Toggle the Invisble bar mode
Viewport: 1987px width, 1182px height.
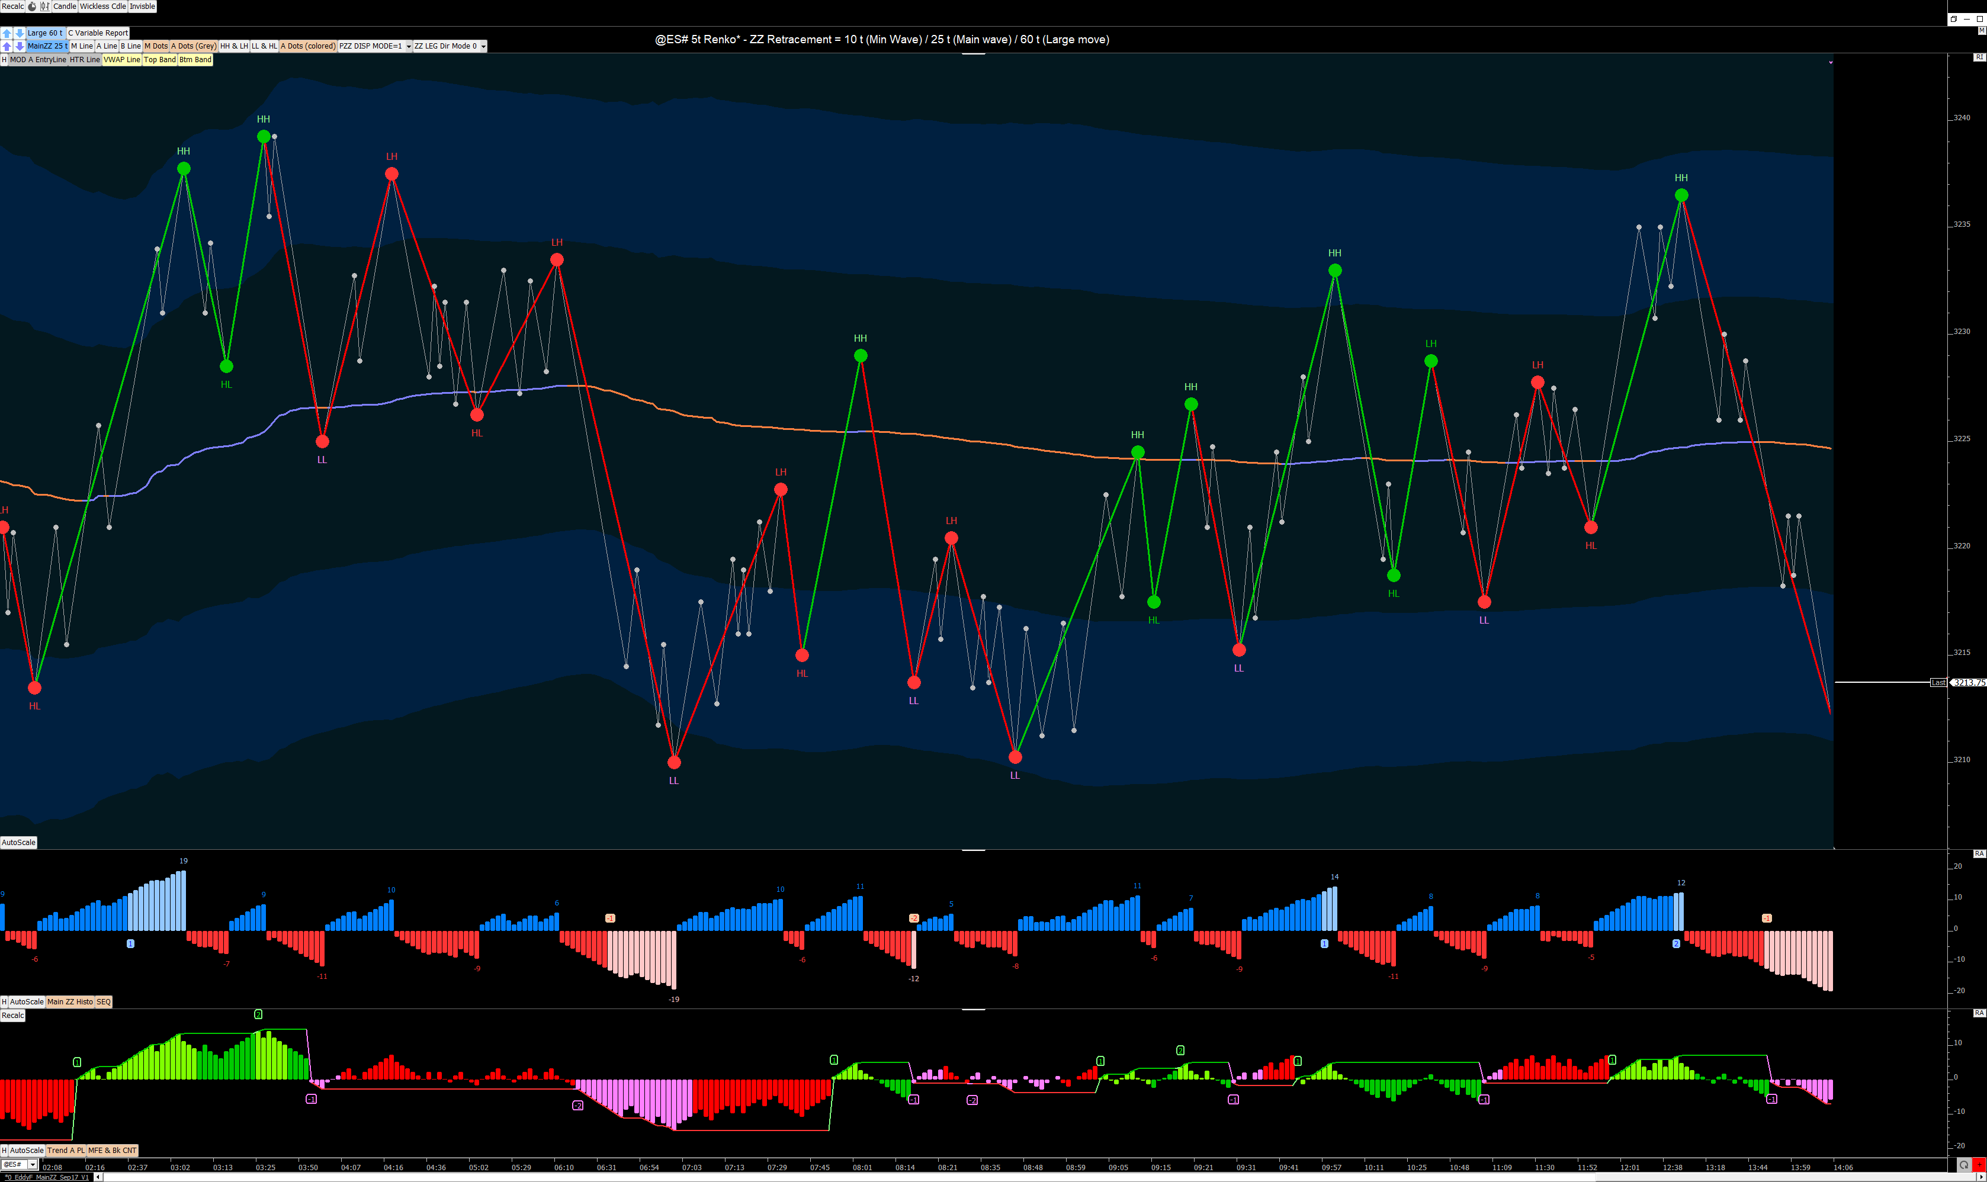143,7
